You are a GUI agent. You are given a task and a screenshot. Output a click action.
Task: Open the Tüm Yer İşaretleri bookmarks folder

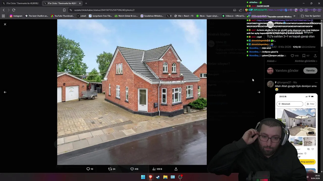point(311,16)
